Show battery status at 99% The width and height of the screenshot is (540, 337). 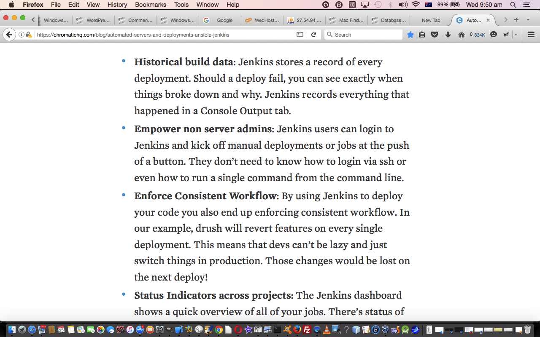[448, 5]
